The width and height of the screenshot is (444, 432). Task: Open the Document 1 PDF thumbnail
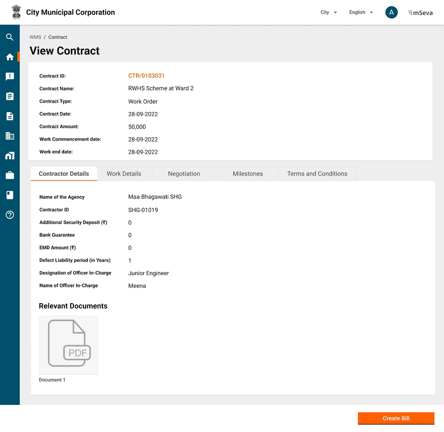click(x=69, y=345)
